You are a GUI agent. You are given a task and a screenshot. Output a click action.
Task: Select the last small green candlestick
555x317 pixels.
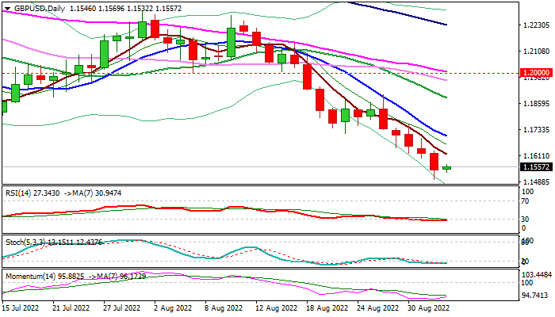446,168
